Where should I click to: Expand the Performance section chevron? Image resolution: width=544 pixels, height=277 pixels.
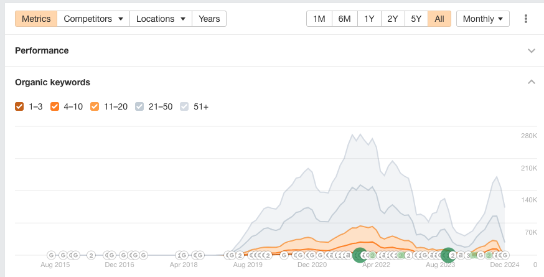point(532,50)
